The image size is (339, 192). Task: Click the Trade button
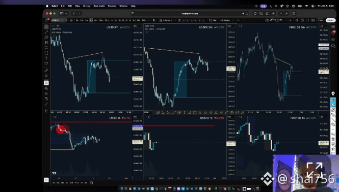[320, 20]
